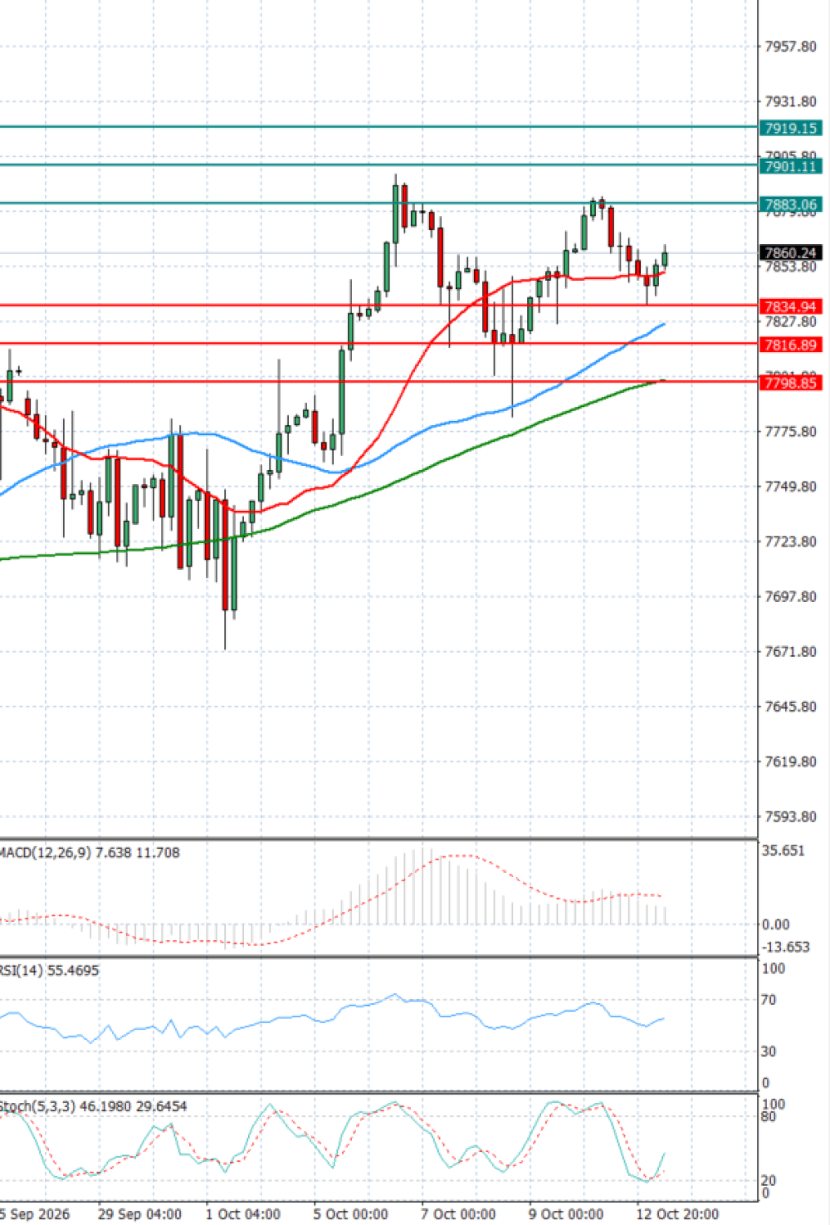
Task: Click the 7883.06 resistance level label
Action: pyautogui.click(x=791, y=204)
